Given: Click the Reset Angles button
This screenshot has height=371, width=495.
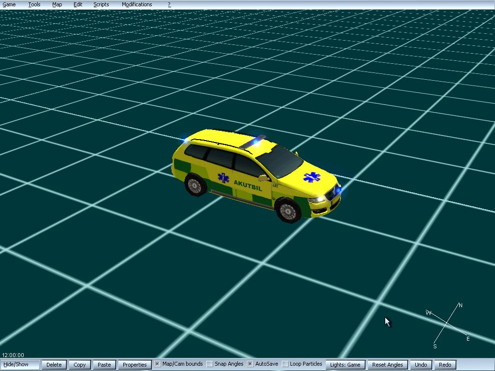Looking at the screenshot, I should point(388,365).
